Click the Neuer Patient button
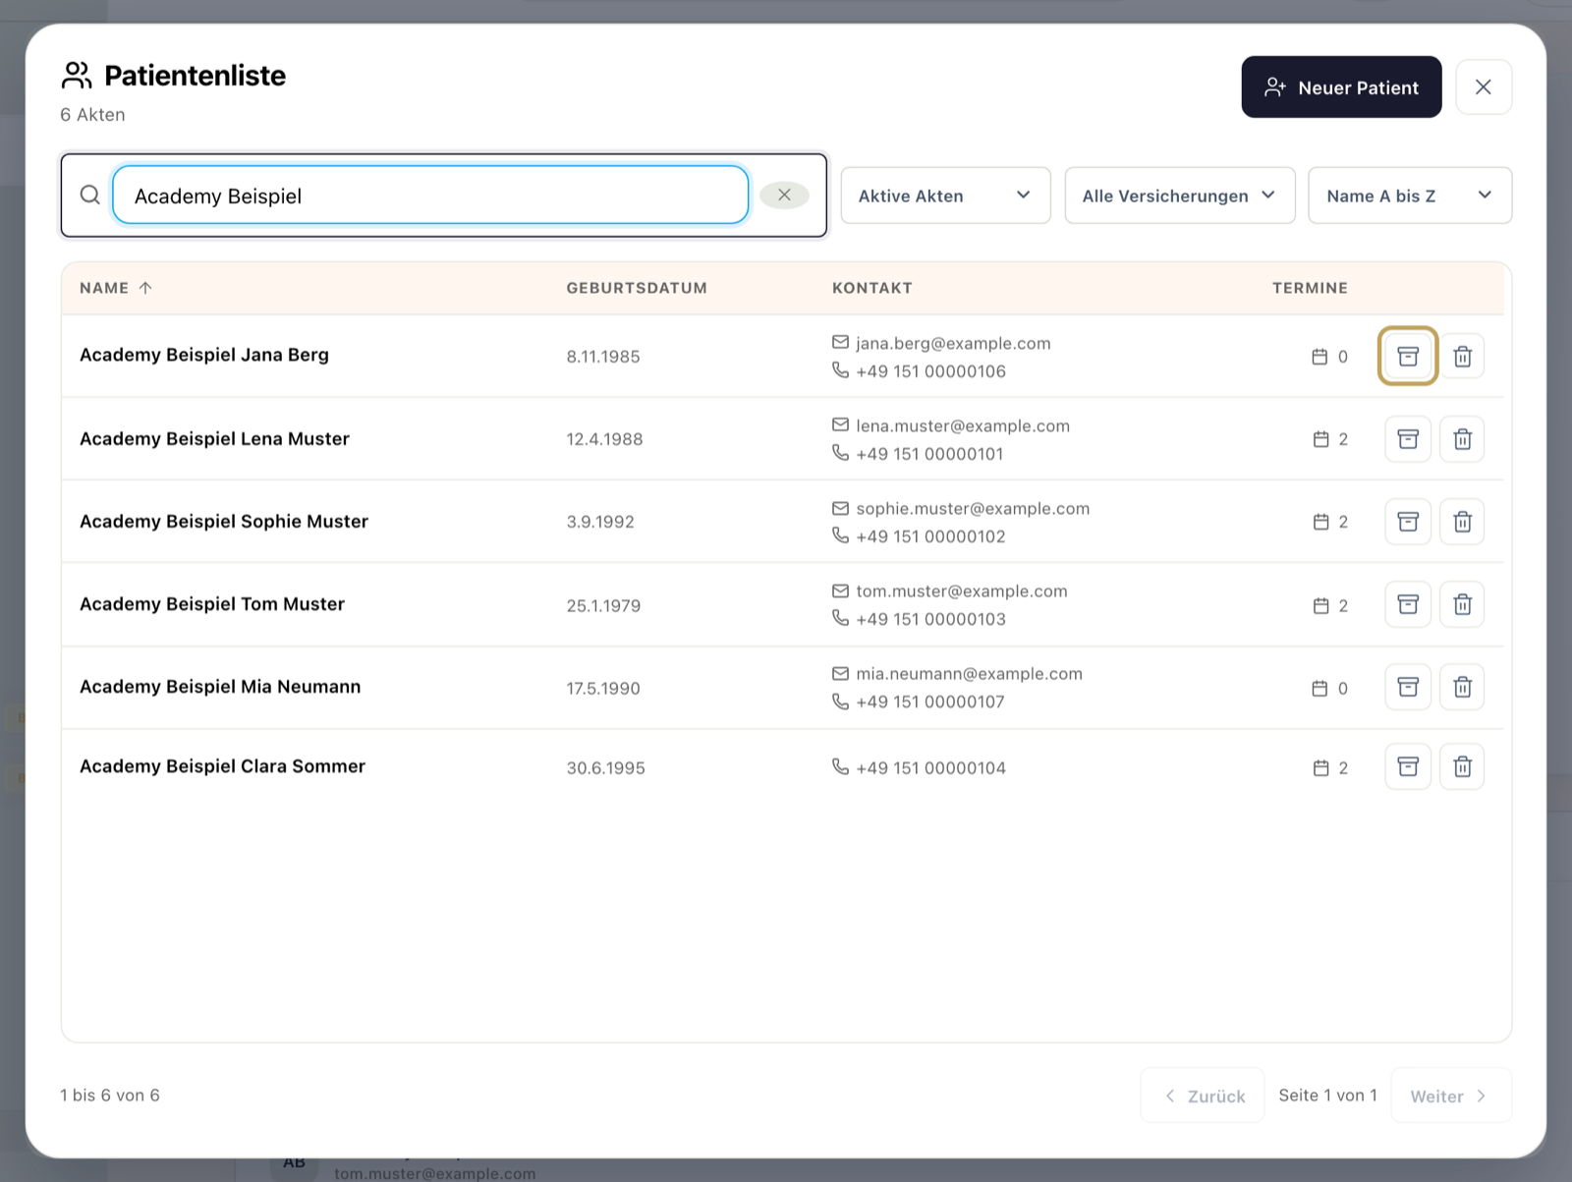This screenshot has height=1182, width=1572. [x=1341, y=87]
